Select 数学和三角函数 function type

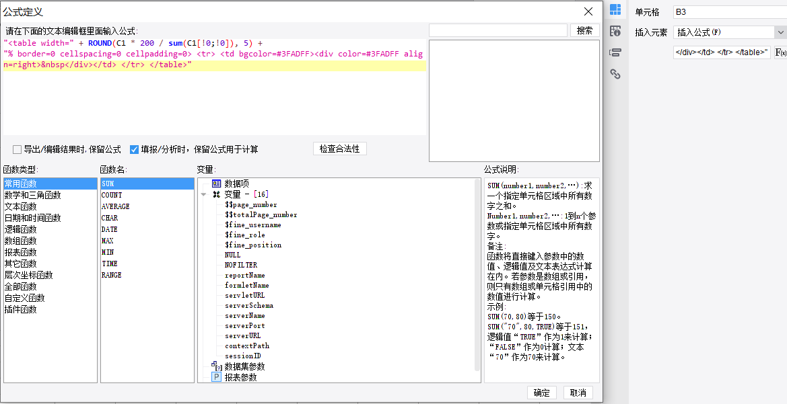click(50, 195)
